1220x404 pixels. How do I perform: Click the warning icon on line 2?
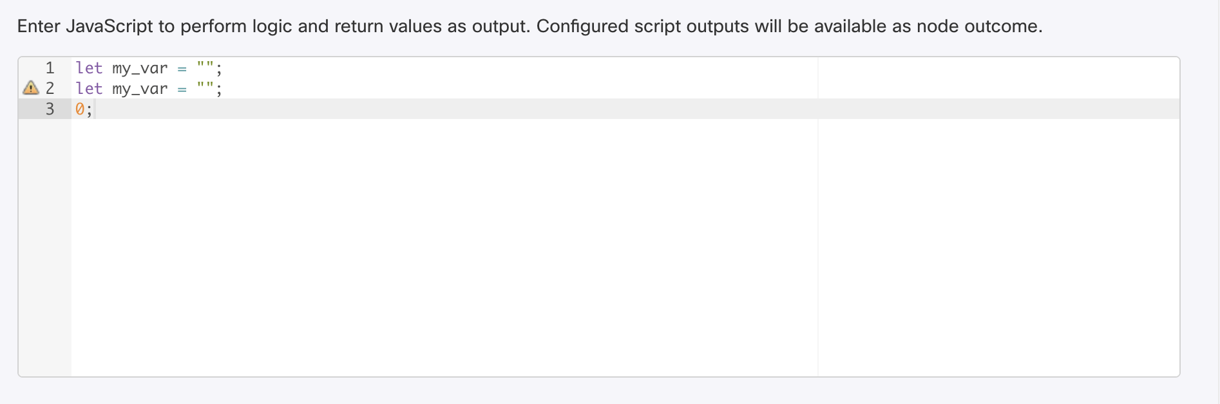point(31,88)
